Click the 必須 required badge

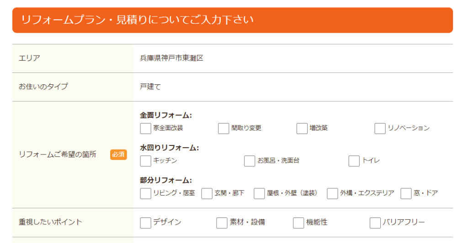click(118, 155)
